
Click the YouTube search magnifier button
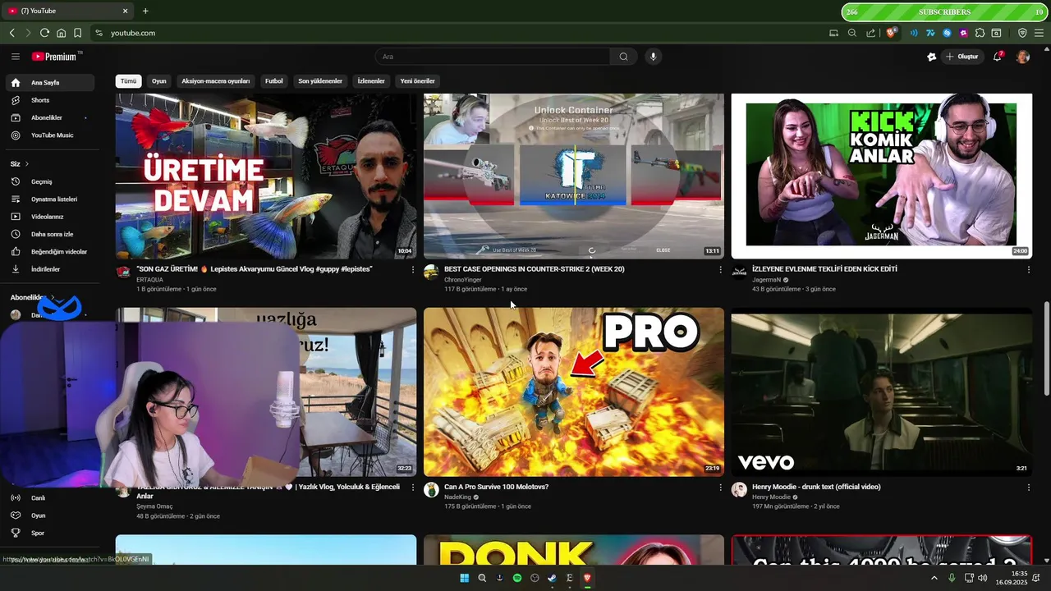click(624, 57)
